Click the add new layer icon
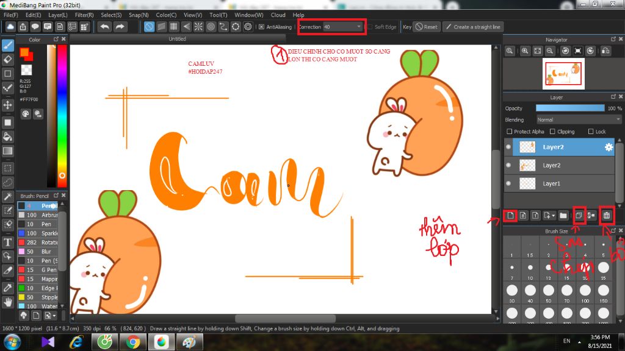This screenshot has width=625, height=351. point(510,216)
